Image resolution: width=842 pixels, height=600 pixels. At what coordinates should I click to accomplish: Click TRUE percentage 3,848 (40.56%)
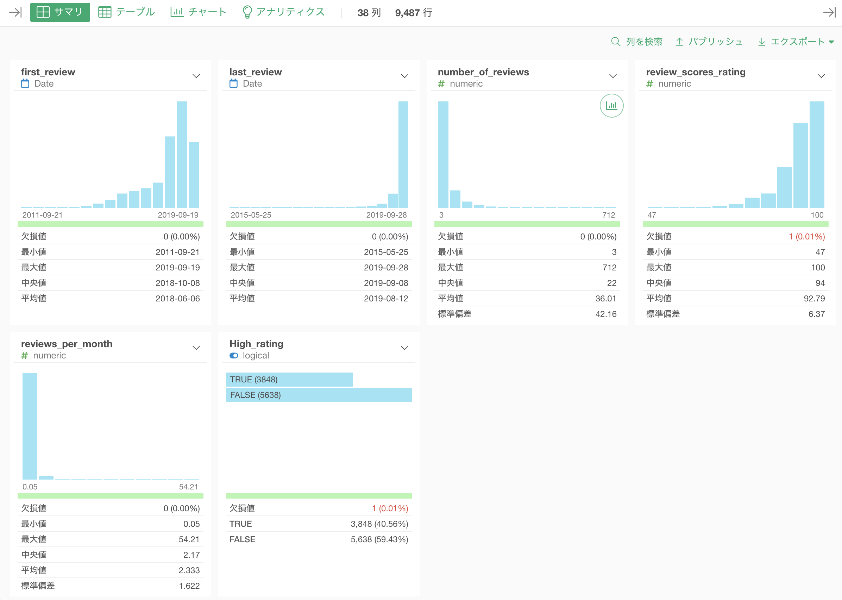pos(379,524)
